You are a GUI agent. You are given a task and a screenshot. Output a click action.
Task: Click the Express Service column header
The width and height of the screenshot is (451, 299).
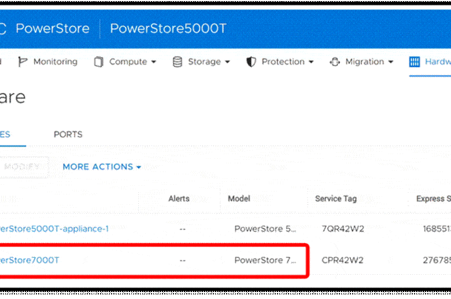click(x=434, y=199)
